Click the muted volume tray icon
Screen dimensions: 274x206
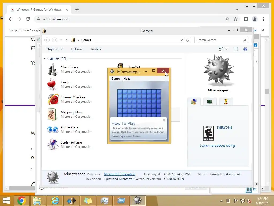(x=249, y=201)
